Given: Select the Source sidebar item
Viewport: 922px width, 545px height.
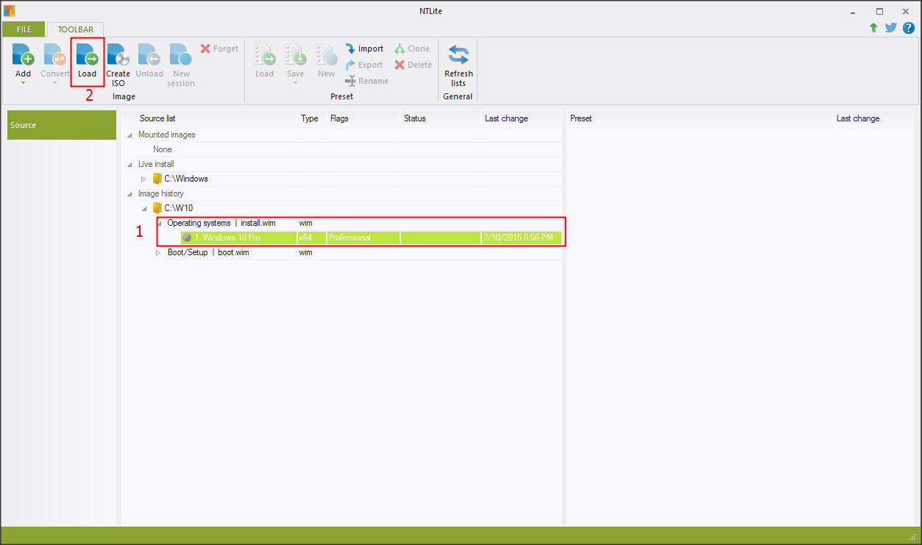Looking at the screenshot, I should (x=62, y=125).
